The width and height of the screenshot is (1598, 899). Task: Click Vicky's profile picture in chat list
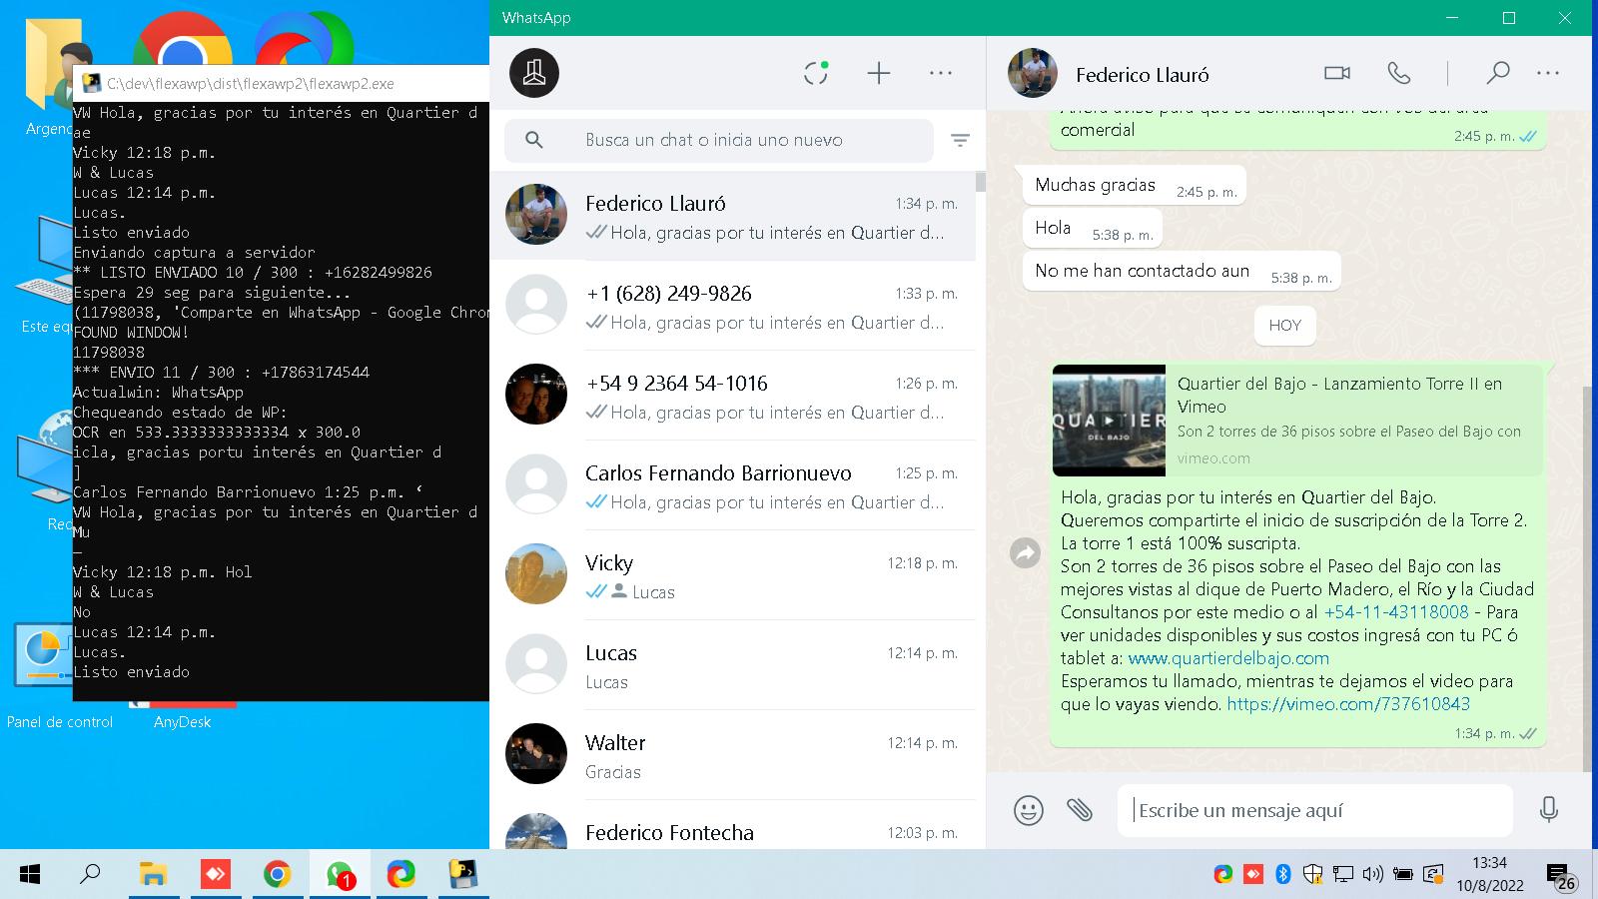pos(536,574)
